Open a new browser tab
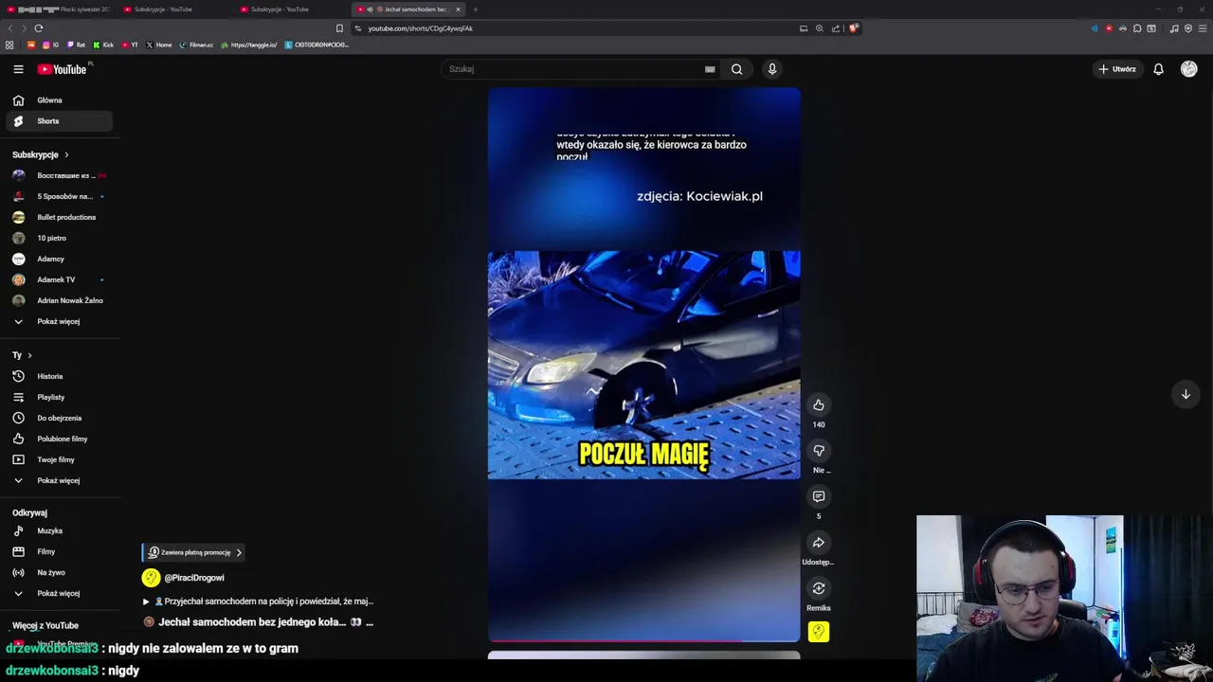Viewport: 1213px width, 682px height. pos(476,9)
